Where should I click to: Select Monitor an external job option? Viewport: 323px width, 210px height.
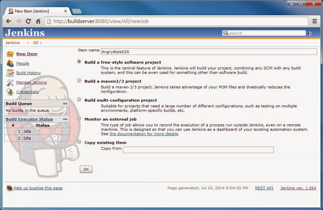click(79, 118)
